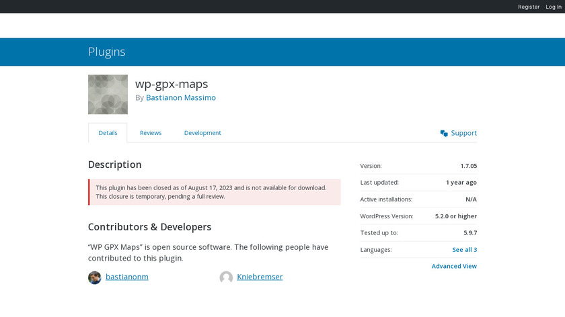The image size is (565, 317).
Task: Click the Contributors & Developers heading
Action: [149, 227]
